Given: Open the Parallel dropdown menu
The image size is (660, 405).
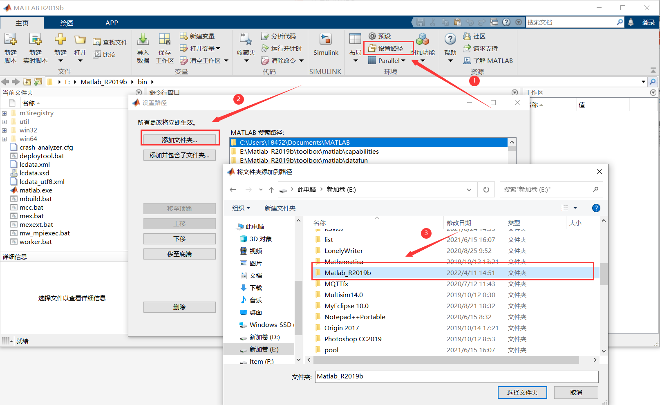Looking at the screenshot, I should pos(386,60).
